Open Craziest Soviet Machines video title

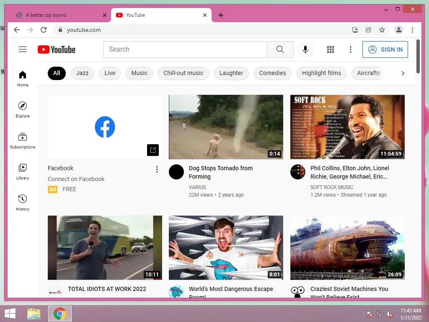click(349, 292)
